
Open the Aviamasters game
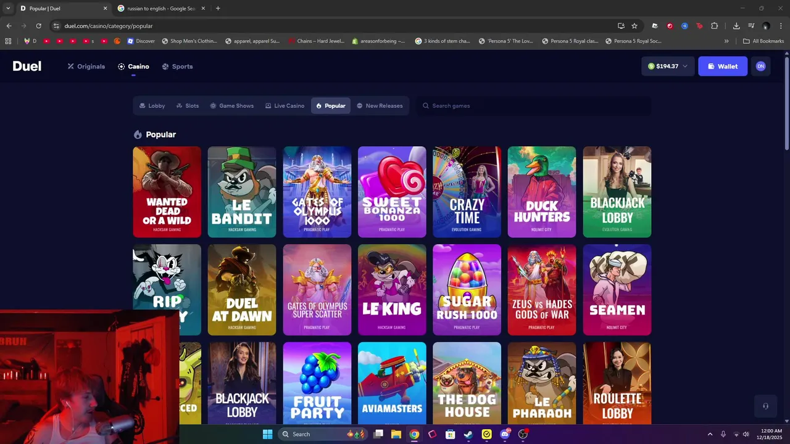click(x=392, y=383)
